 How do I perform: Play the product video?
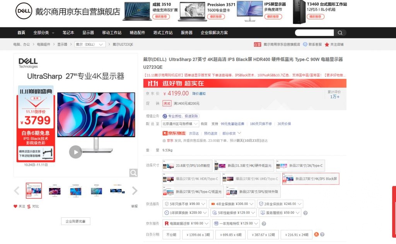[x=75, y=152]
